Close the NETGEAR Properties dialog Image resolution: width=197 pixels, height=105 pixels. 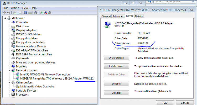[x=191, y=10]
